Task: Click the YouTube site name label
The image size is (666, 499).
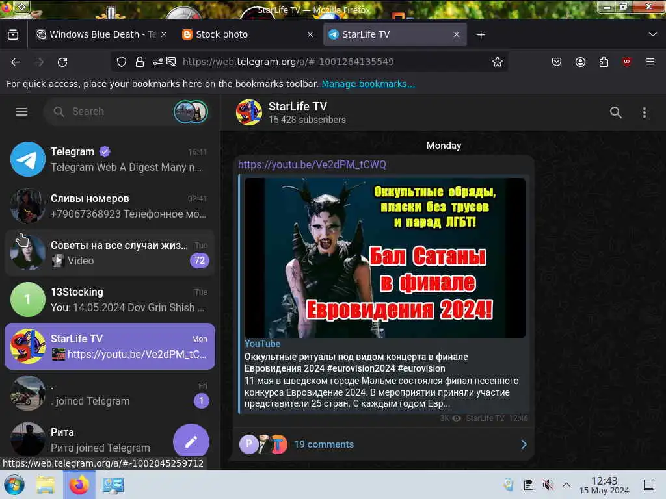Action: pos(262,344)
